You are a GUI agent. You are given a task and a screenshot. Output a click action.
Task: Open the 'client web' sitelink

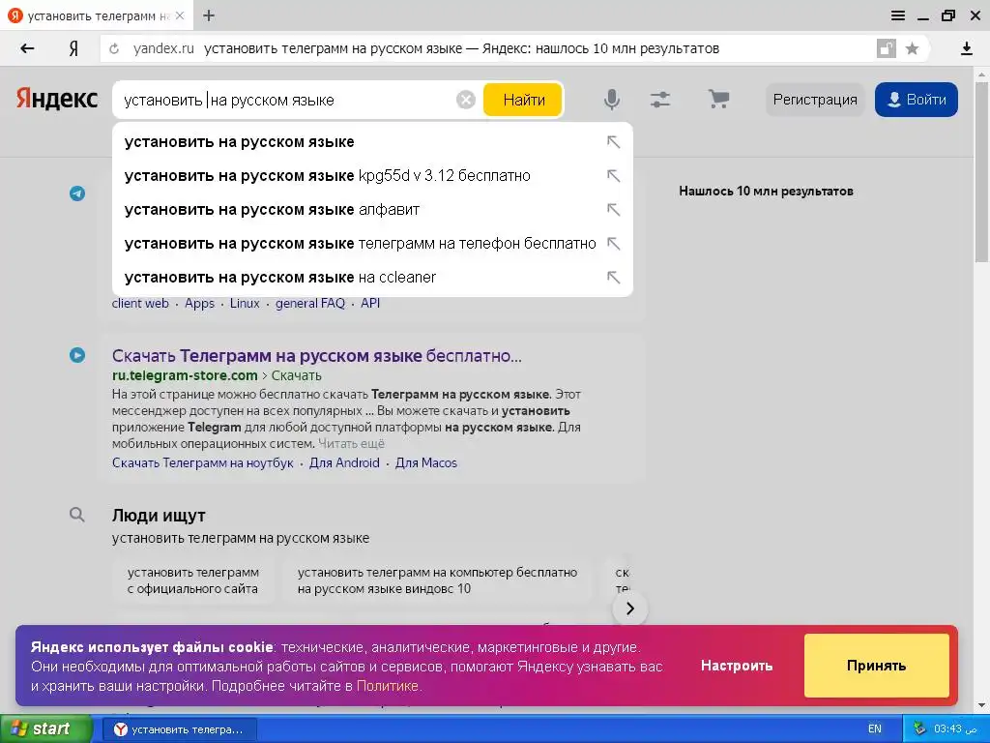(x=140, y=303)
